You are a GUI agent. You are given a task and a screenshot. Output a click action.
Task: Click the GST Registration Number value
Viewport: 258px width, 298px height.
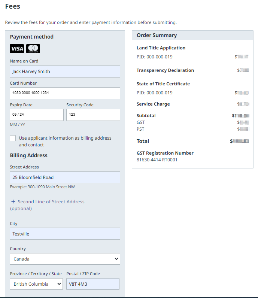[157, 160]
